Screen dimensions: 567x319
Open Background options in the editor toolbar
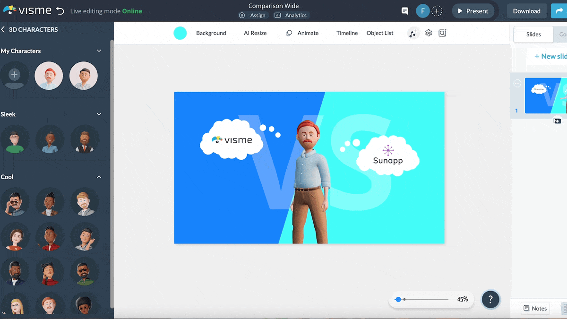coord(211,33)
